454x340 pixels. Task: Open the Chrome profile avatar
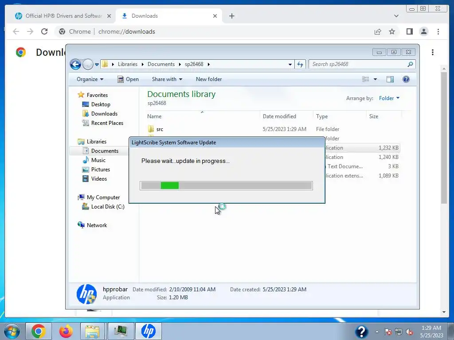423,31
